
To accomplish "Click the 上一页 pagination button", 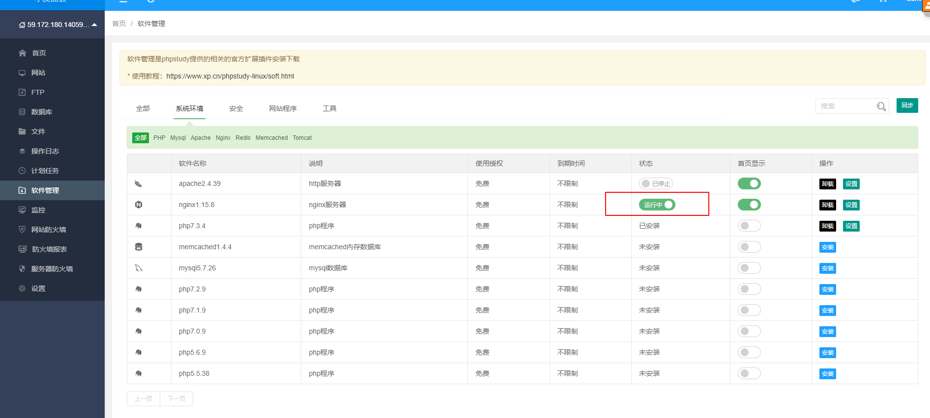I will 144,399.
